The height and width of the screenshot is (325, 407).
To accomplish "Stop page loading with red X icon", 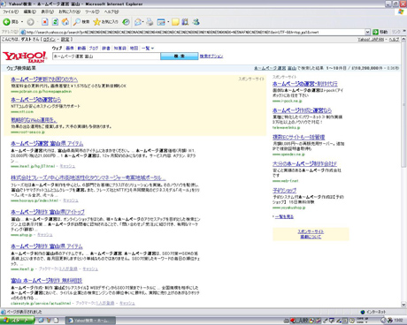I will [44, 22].
